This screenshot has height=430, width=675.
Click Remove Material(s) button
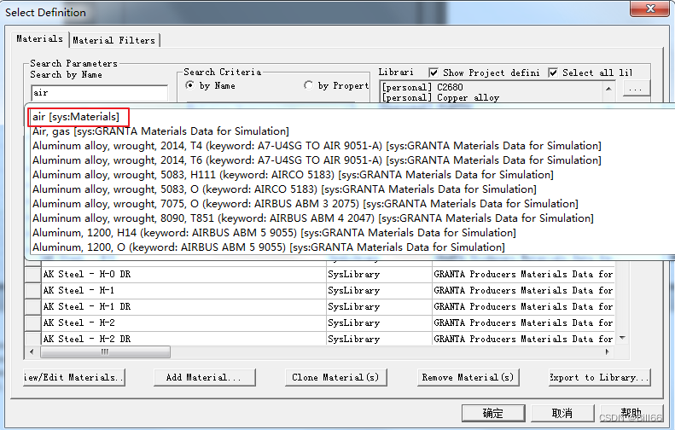(468, 377)
